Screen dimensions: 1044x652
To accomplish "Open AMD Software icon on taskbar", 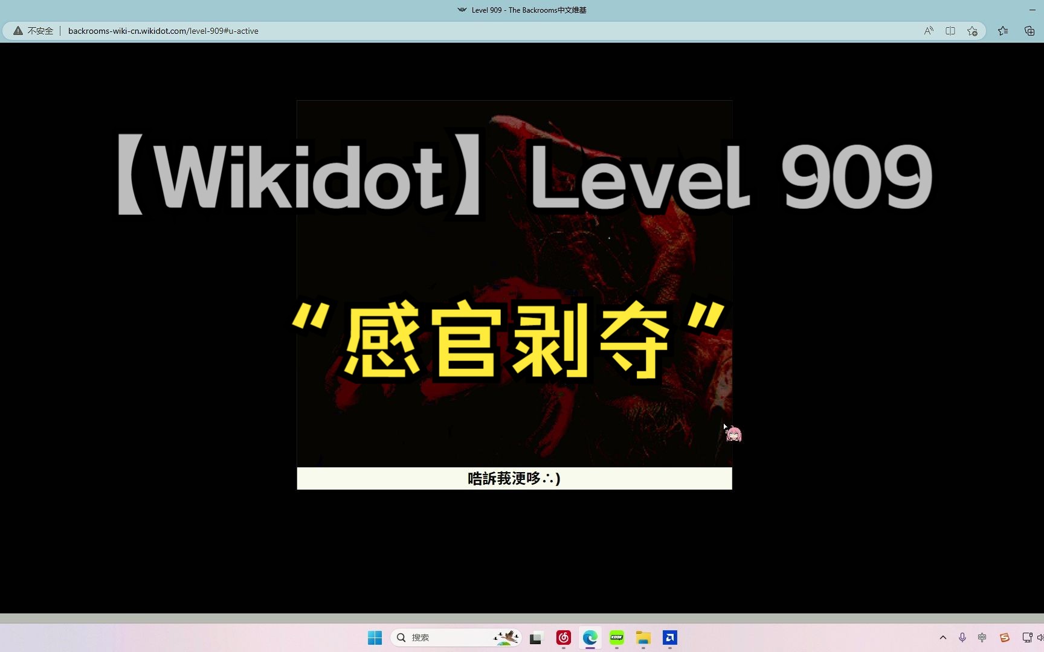I will [669, 638].
